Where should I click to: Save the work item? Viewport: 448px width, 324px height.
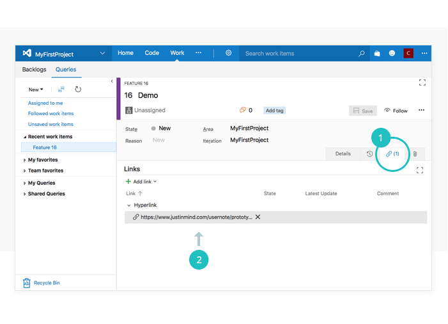click(363, 111)
